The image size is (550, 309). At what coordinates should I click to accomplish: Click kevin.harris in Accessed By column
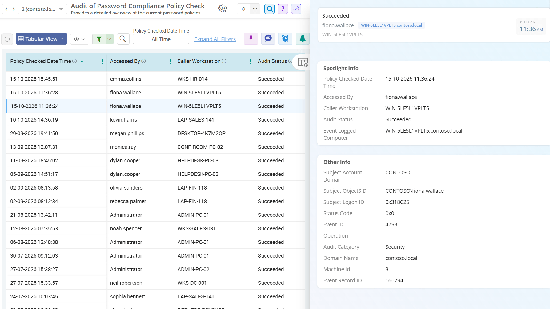[123, 120]
